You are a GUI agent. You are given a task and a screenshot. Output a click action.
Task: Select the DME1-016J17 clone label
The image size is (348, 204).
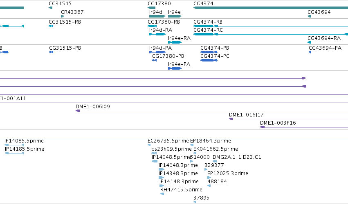246,115
